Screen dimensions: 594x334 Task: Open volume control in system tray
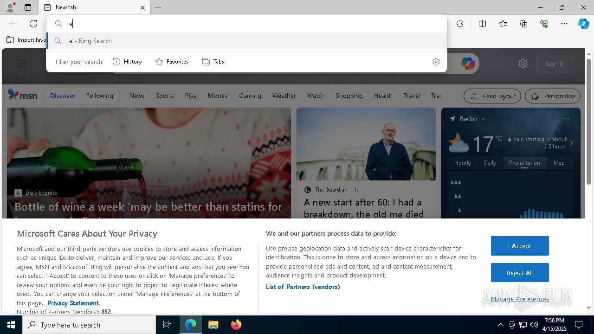534,325
